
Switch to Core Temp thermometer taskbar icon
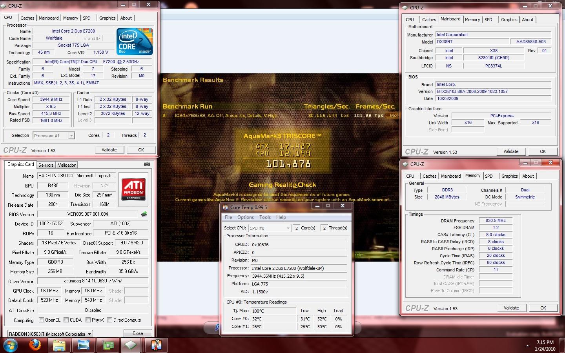pyautogui.click(x=156, y=346)
